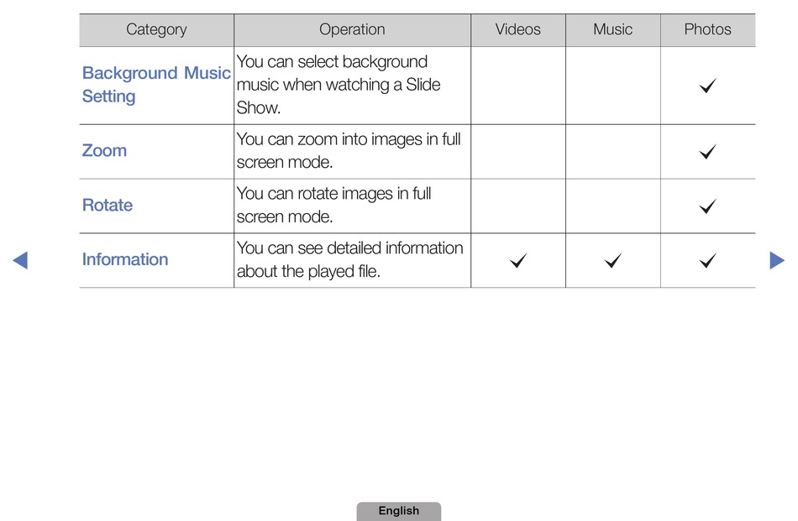Click Music checkmark in Information row

click(612, 260)
